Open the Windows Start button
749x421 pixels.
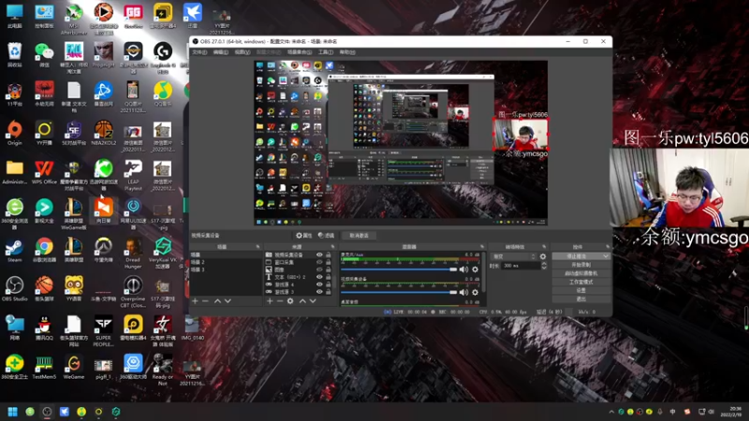[13, 412]
